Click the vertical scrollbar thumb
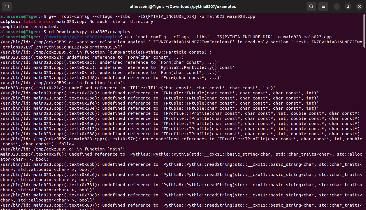 364,31
